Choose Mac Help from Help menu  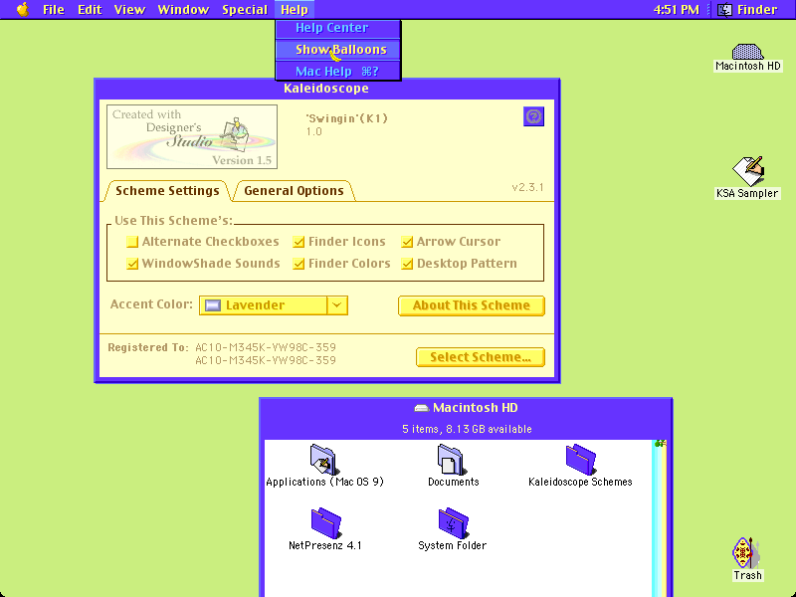(338, 72)
